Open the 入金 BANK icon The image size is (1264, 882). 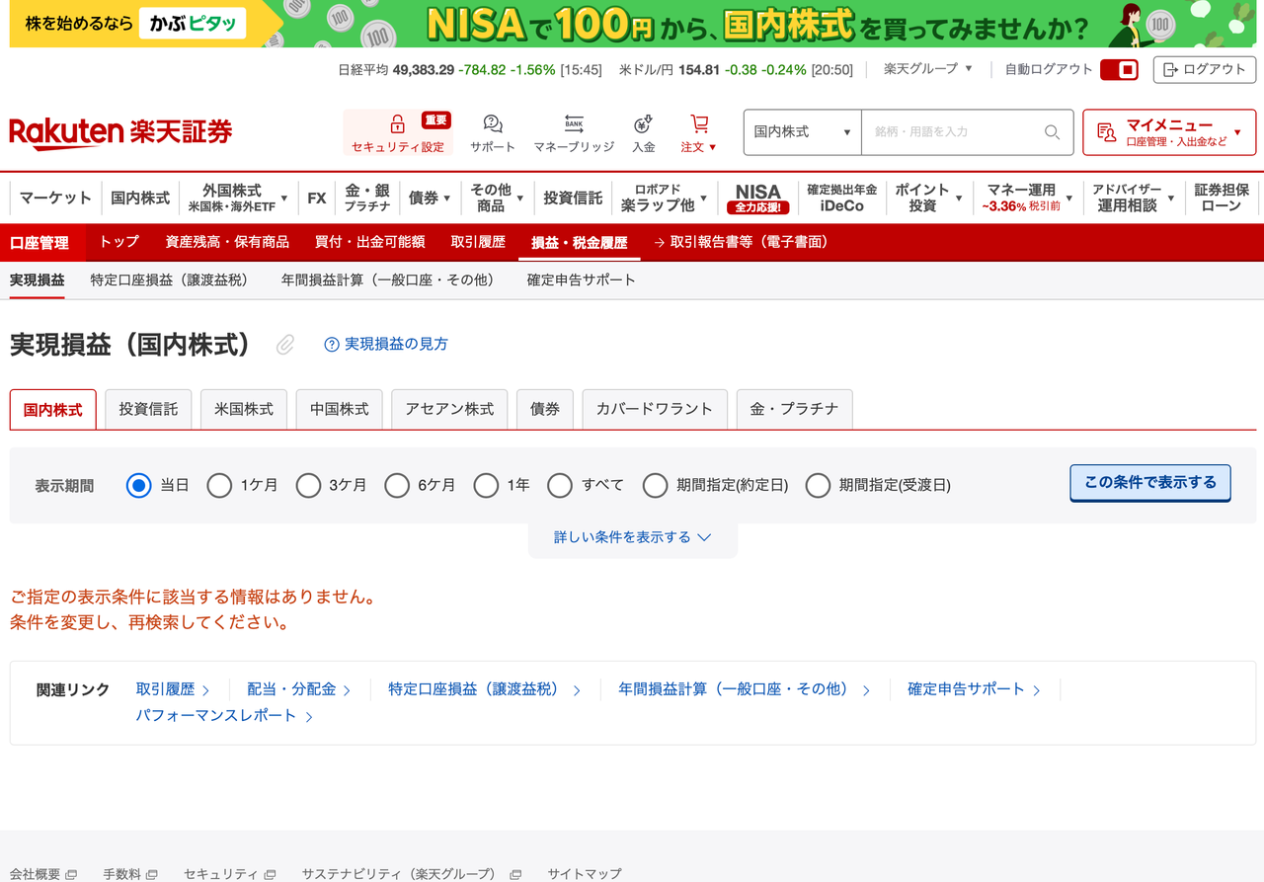click(x=645, y=122)
